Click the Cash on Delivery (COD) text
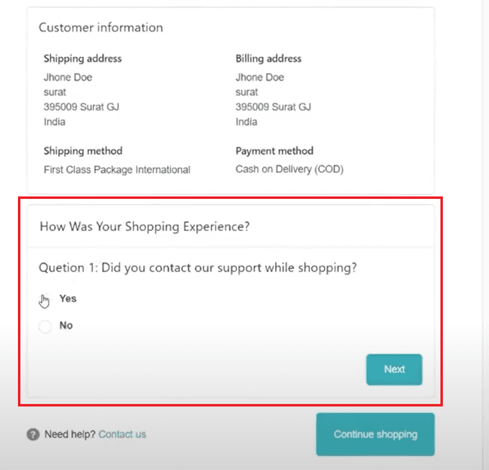This screenshot has width=489, height=470. pos(289,170)
